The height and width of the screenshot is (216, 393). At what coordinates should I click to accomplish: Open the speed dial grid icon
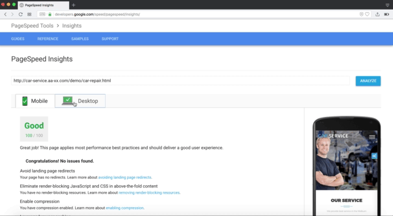[29, 14]
